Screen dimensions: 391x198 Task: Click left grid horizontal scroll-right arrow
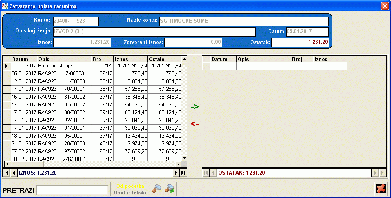[178, 164]
